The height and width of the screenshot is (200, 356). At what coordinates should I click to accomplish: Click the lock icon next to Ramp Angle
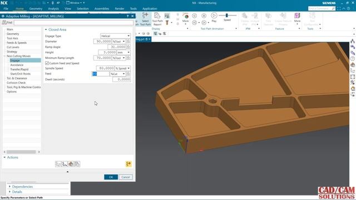pos(128,47)
